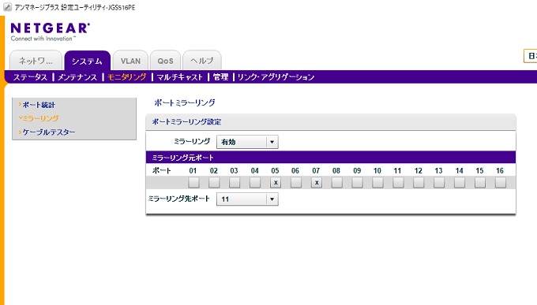This screenshot has height=305, width=537.
Task: Open the リンク・アグリゲーション submenu
Action: pyautogui.click(x=276, y=77)
